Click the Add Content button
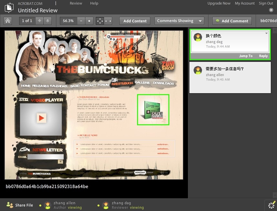The image size is (277, 211). (135, 21)
